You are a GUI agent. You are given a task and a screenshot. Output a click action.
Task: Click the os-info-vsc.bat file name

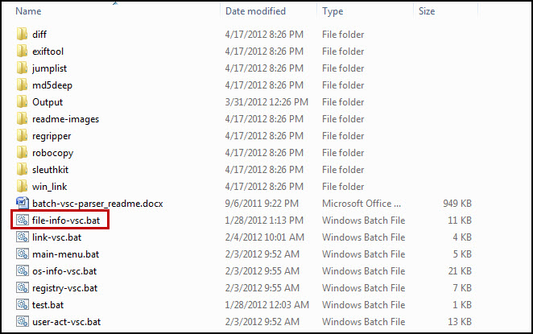click(64, 271)
